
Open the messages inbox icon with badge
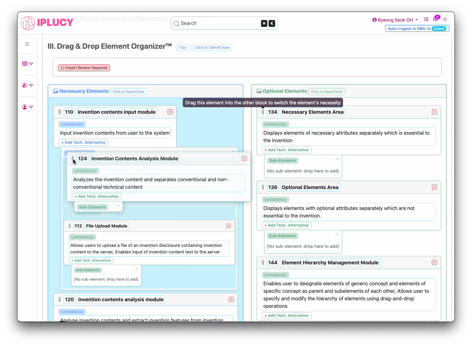[x=436, y=19]
